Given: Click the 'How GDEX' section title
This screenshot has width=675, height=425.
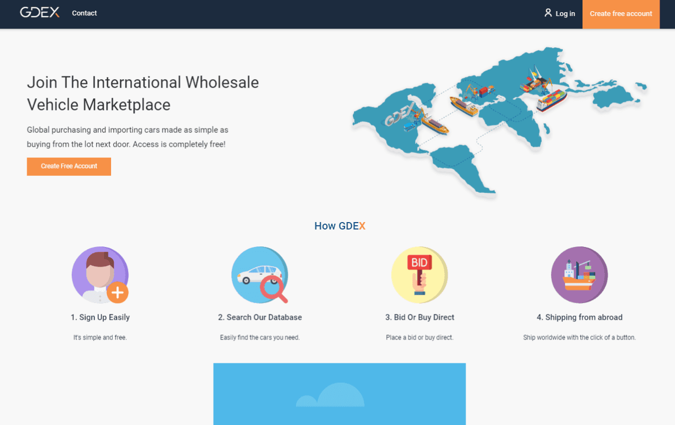Looking at the screenshot, I should click(x=340, y=226).
